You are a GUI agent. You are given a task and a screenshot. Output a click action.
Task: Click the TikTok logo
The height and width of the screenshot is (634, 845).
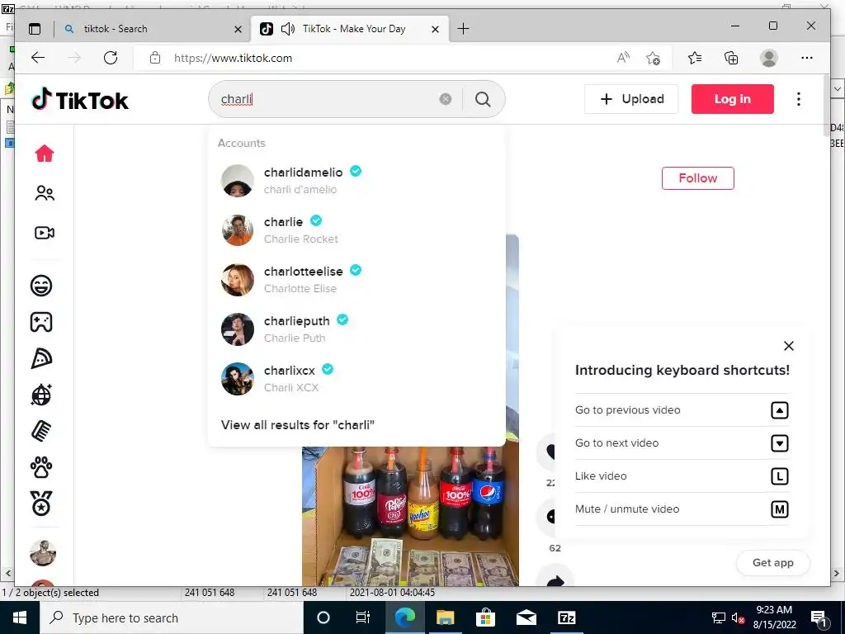pyautogui.click(x=80, y=99)
